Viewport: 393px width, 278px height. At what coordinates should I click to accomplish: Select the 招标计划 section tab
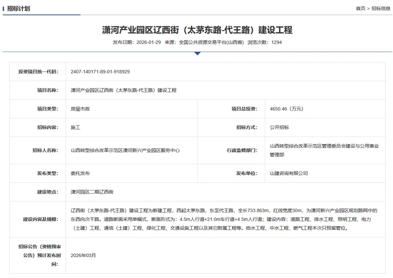tap(19, 8)
